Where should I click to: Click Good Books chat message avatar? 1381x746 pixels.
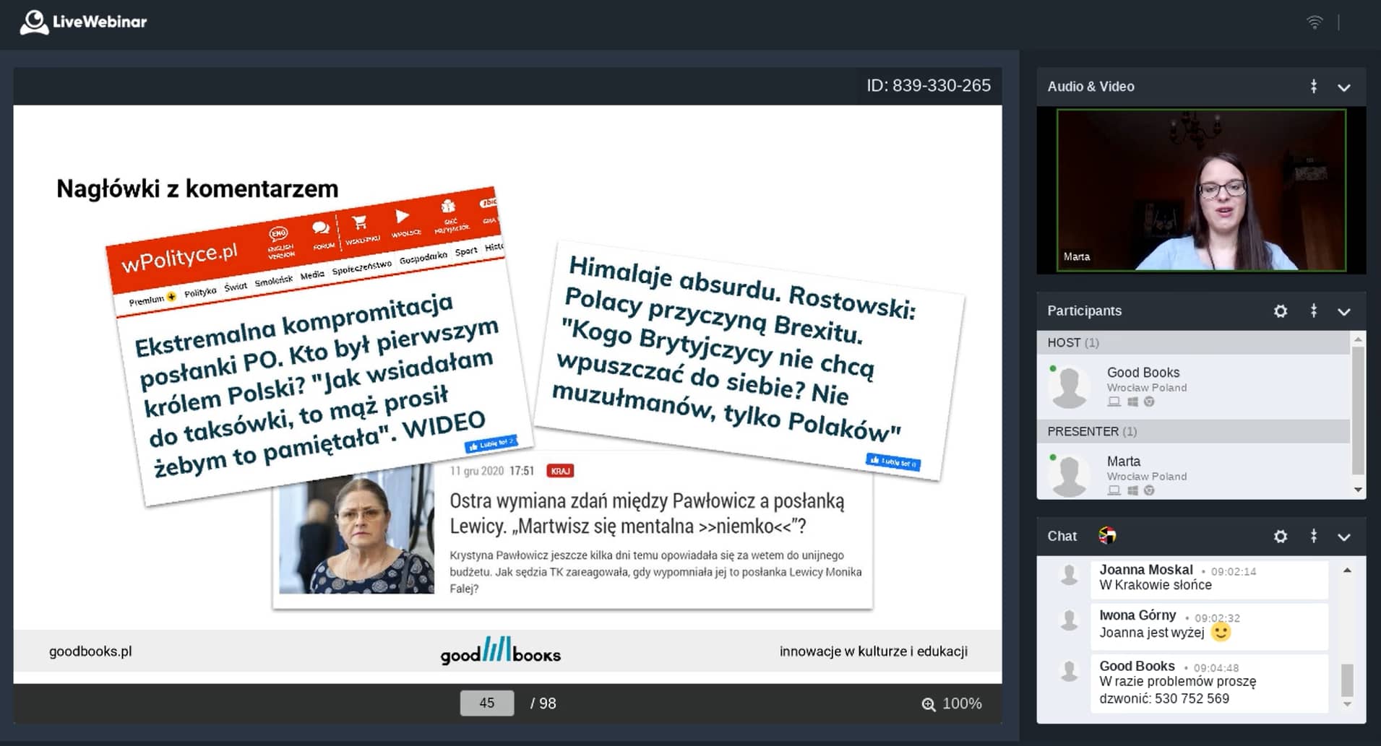click(1070, 671)
